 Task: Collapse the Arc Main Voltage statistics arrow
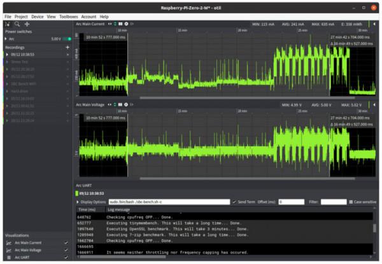pyautogui.click(x=375, y=104)
